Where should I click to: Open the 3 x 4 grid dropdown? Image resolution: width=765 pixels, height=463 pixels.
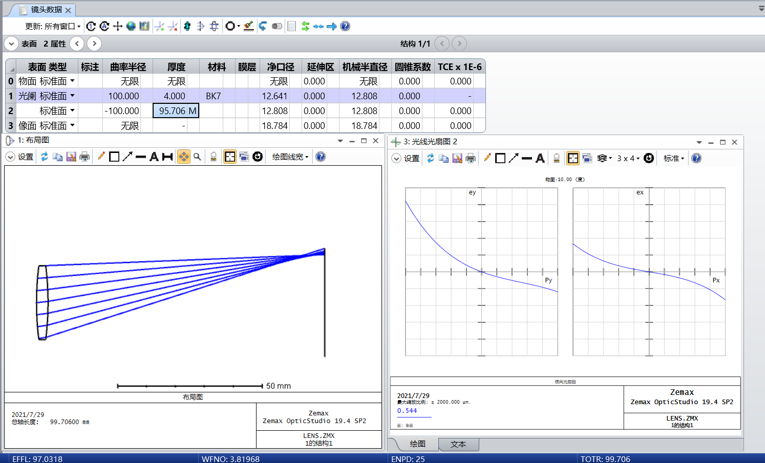point(628,159)
